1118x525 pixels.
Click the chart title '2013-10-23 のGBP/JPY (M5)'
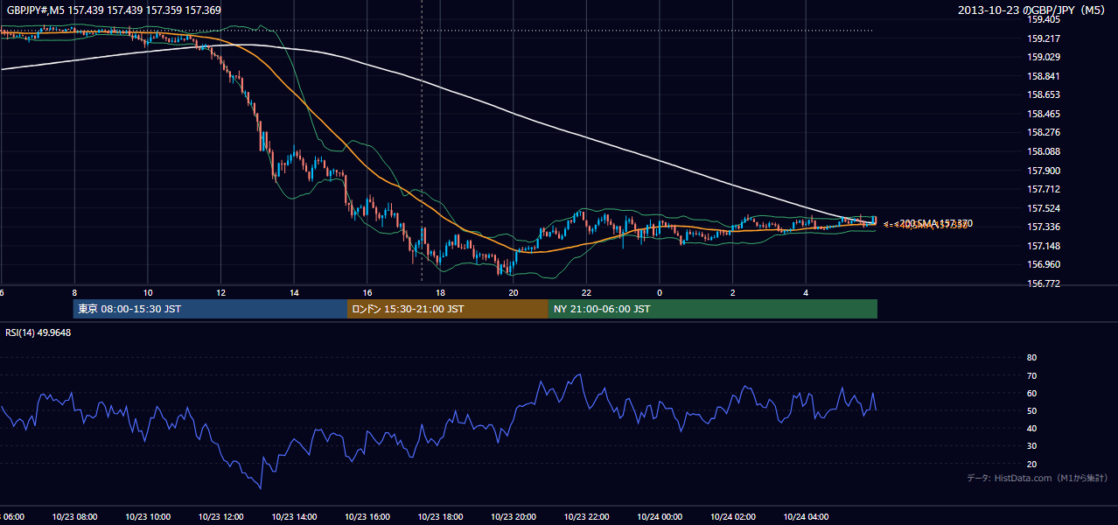(x=1033, y=10)
